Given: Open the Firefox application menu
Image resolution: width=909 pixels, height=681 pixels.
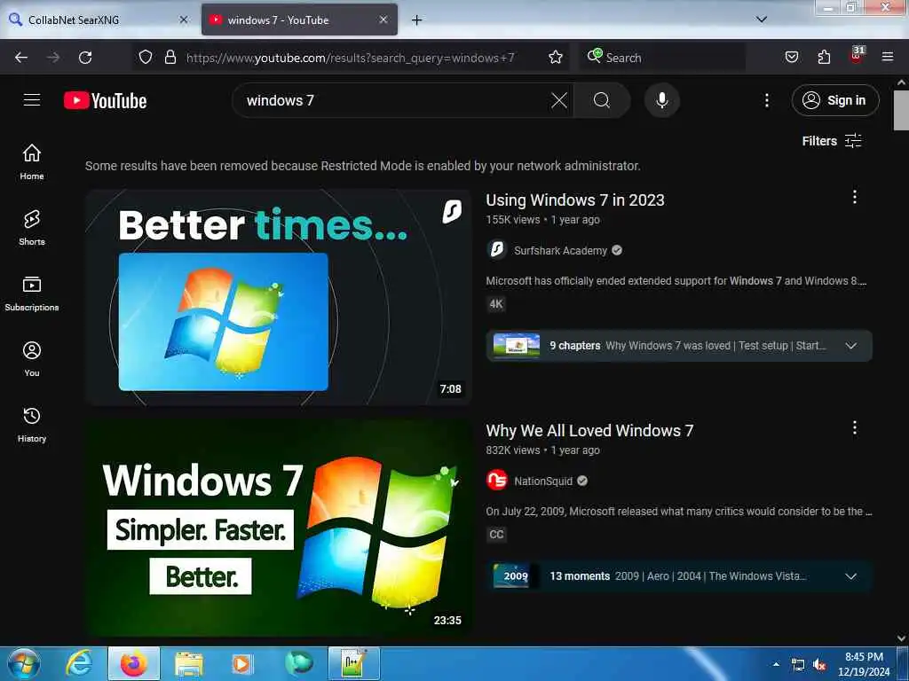Looking at the screenshot, I should point(888,57).
